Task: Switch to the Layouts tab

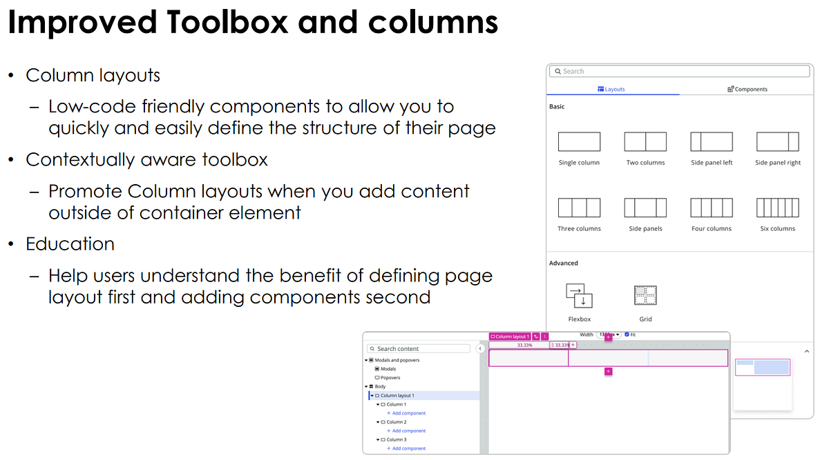Action: click(x=611, y=89)
